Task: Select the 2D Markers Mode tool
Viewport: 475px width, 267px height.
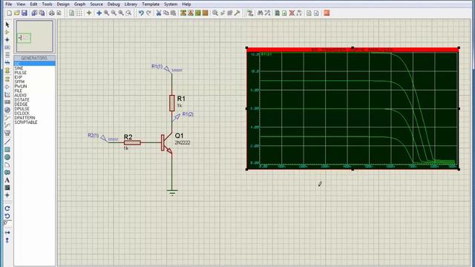Action: [x=7, y=195]
